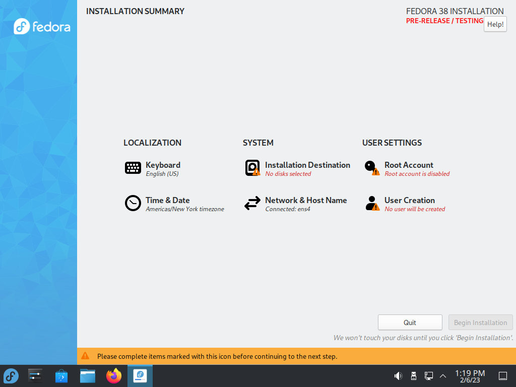Viewport: 516px width, 387px height.
Task: Open the Time & Date clock icon
Action: [133, 203]
